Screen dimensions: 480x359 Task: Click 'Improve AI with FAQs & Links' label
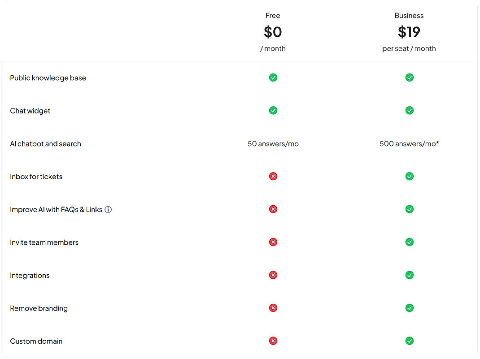(x=56, y=209)
